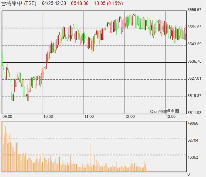Click the 8551.63 price axis label
The height and width of the screenshot is (177, 206).
click(194, 27)
